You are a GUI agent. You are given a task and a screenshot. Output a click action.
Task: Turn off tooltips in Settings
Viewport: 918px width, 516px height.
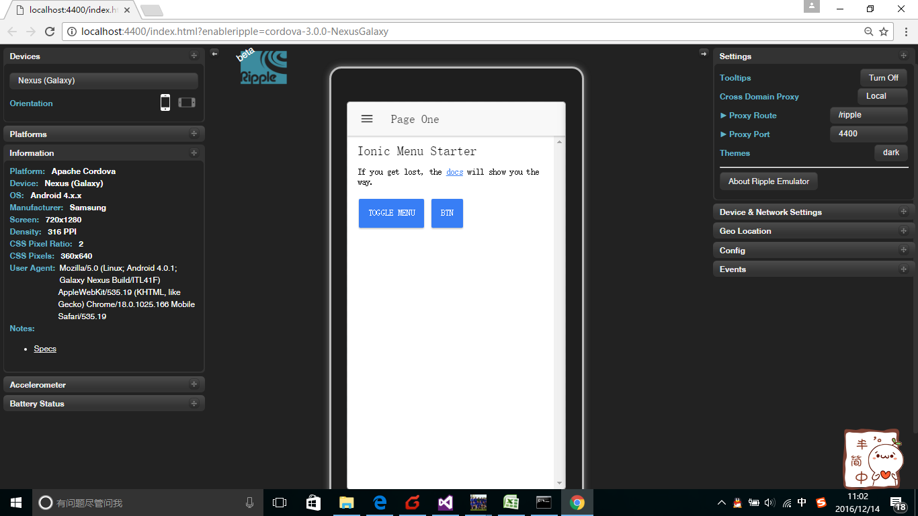884,78
